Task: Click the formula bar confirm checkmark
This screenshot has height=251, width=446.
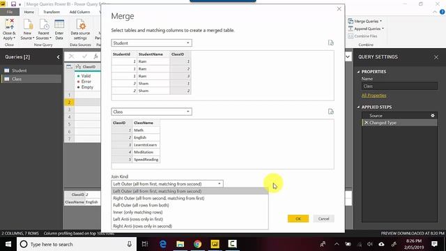Action: pyautogui.click(x=84, y=56)
